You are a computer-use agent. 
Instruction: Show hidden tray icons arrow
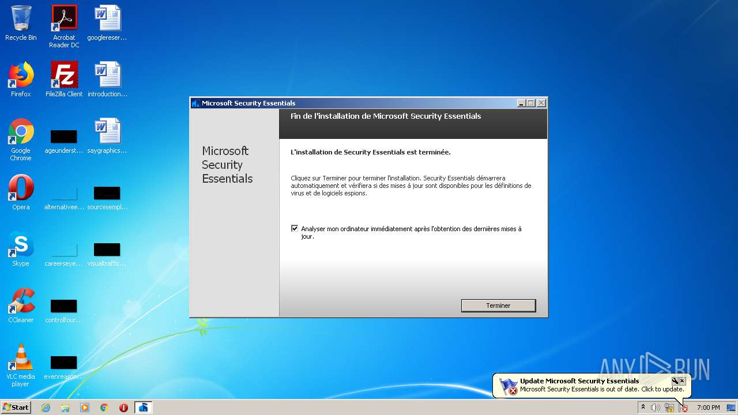[x=643, y=408]
